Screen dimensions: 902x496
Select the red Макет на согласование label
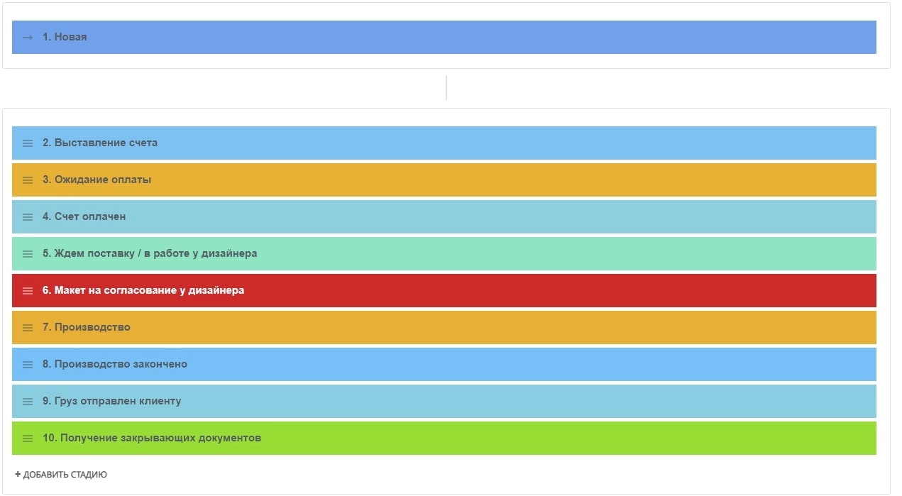143,290
